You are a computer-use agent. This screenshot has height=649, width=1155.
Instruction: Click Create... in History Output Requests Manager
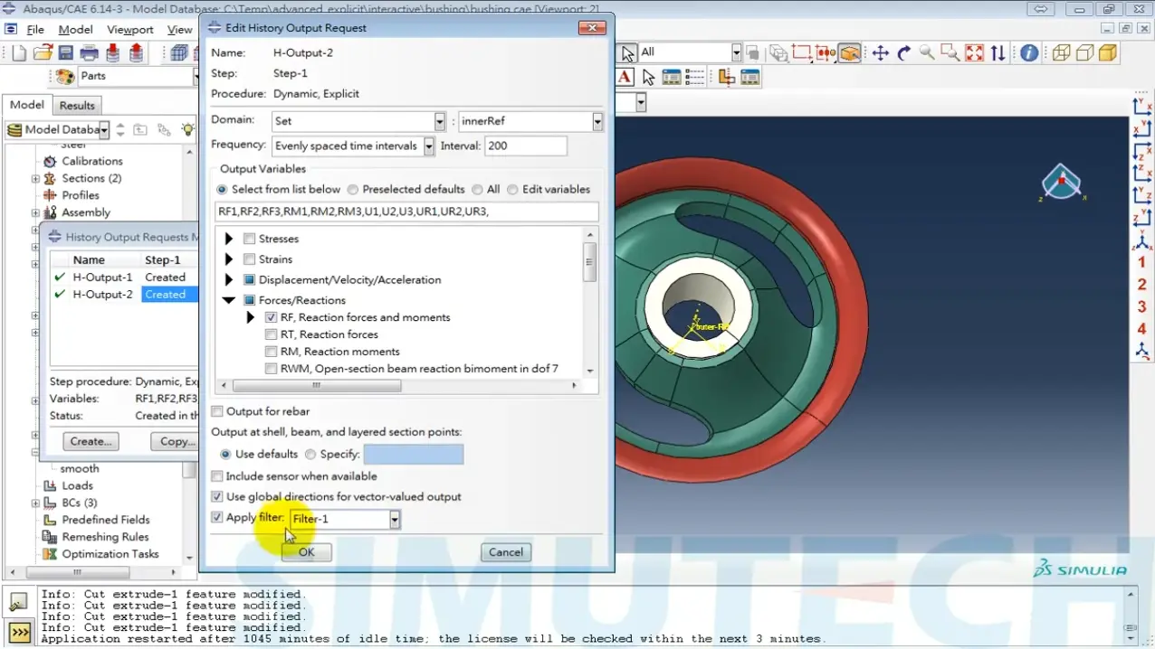click(91, 442)
